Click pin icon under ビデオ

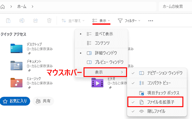click(x=110, y=88)
